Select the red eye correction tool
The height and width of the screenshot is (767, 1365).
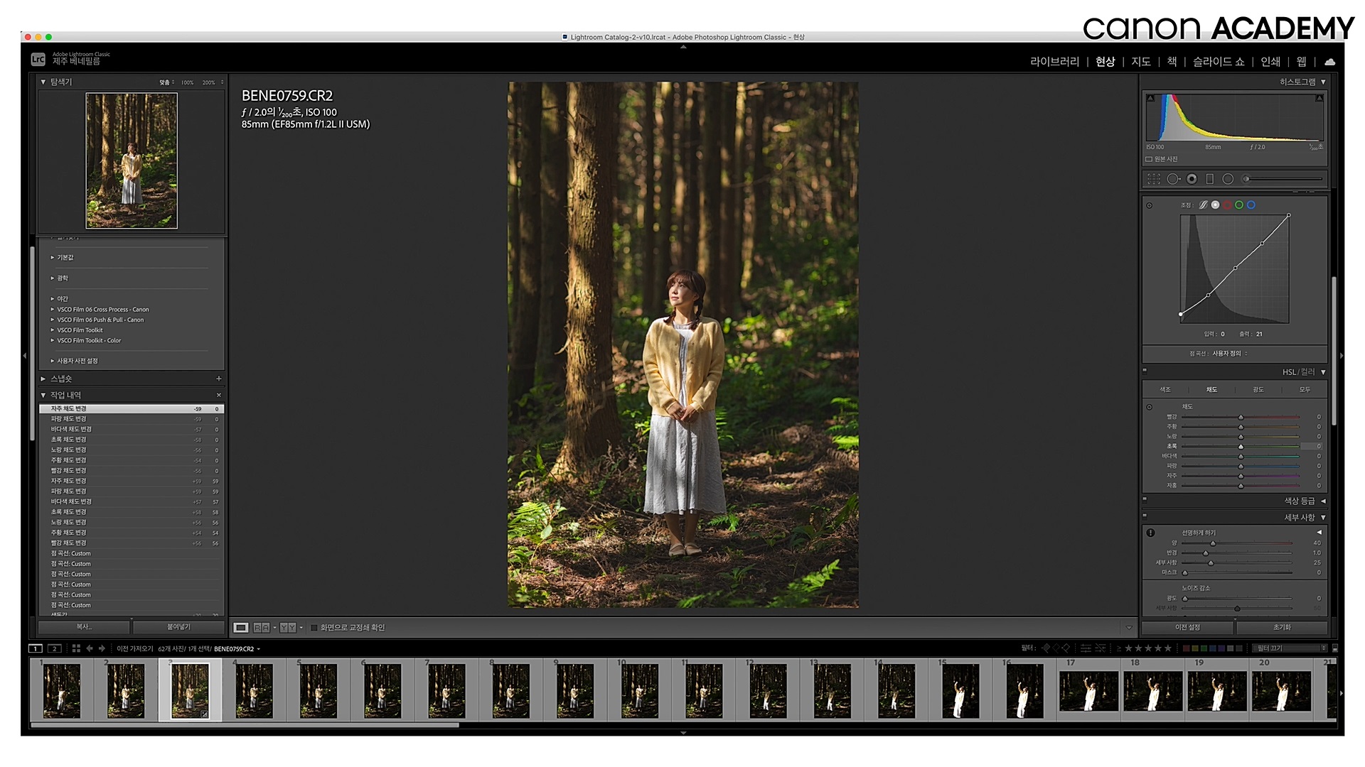[x=1192, y=179]
